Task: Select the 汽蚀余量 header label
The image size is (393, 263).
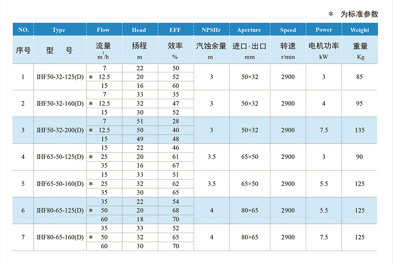Action: tap(211, 46)
